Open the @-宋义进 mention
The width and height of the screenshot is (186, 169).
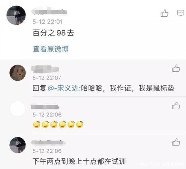click(63, 88)
